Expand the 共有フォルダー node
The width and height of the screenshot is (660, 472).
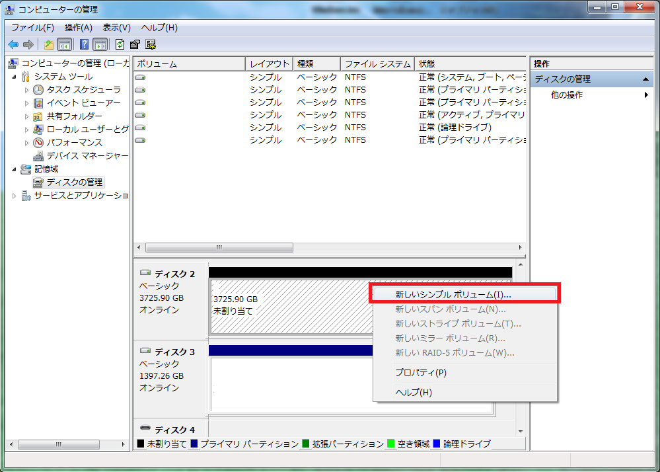coord(26,116)
